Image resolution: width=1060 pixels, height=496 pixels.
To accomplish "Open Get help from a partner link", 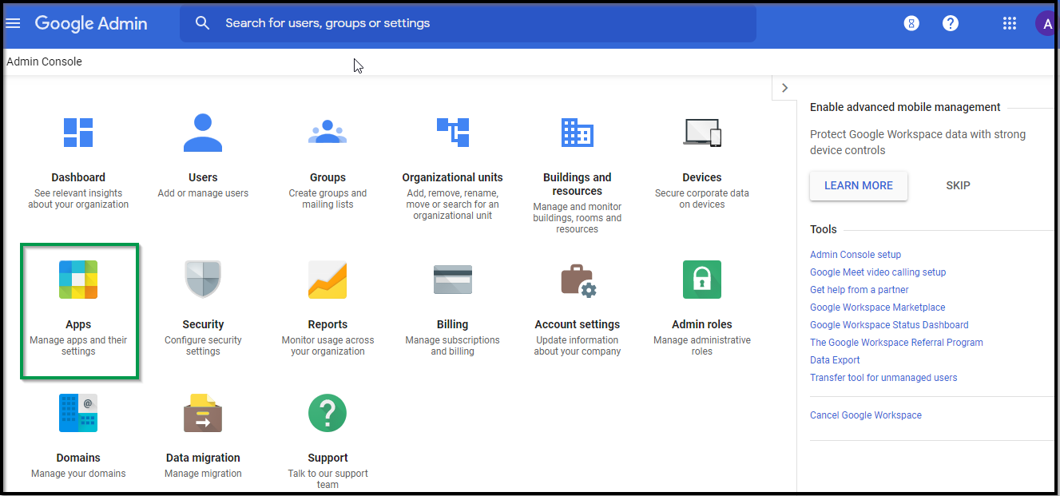I will [860, 290].
